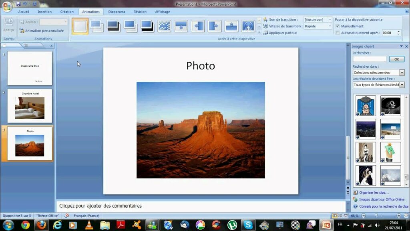
Task: Click the Animer animation preview icon
Action: click(22, 22)
